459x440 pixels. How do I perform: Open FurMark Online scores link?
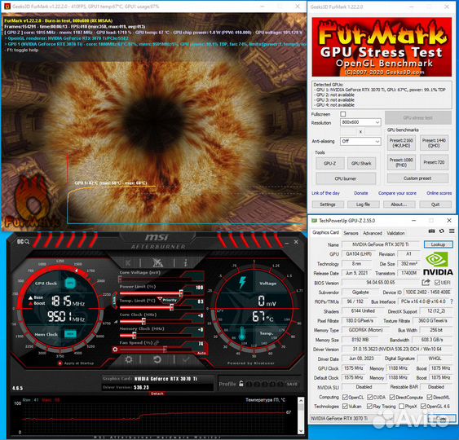click(x=439, y=193)
